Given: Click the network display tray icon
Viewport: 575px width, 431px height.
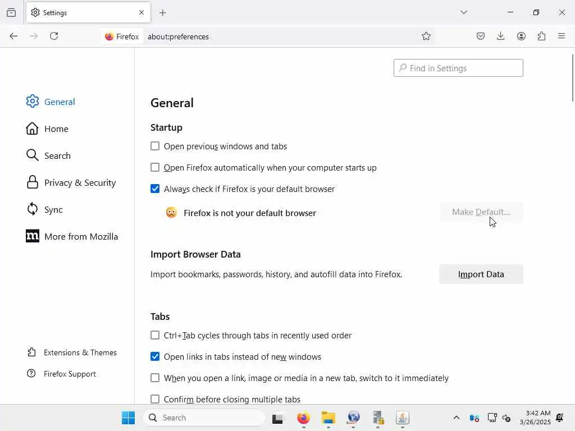Looking at the screenshot, I should [492, 418].
